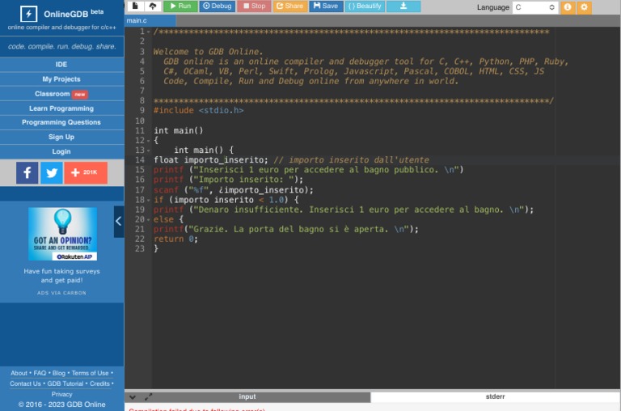Viewport: 621px width, 411px height.
Task: Open the orange info icon button
Action: (x=567, y=7)
